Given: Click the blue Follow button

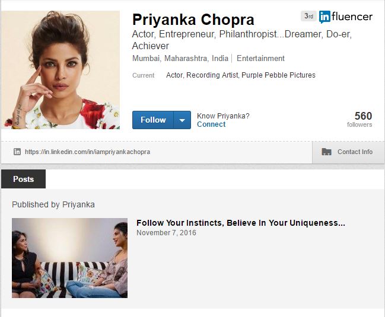Looking at the screenshot, I should pos(153,120).
